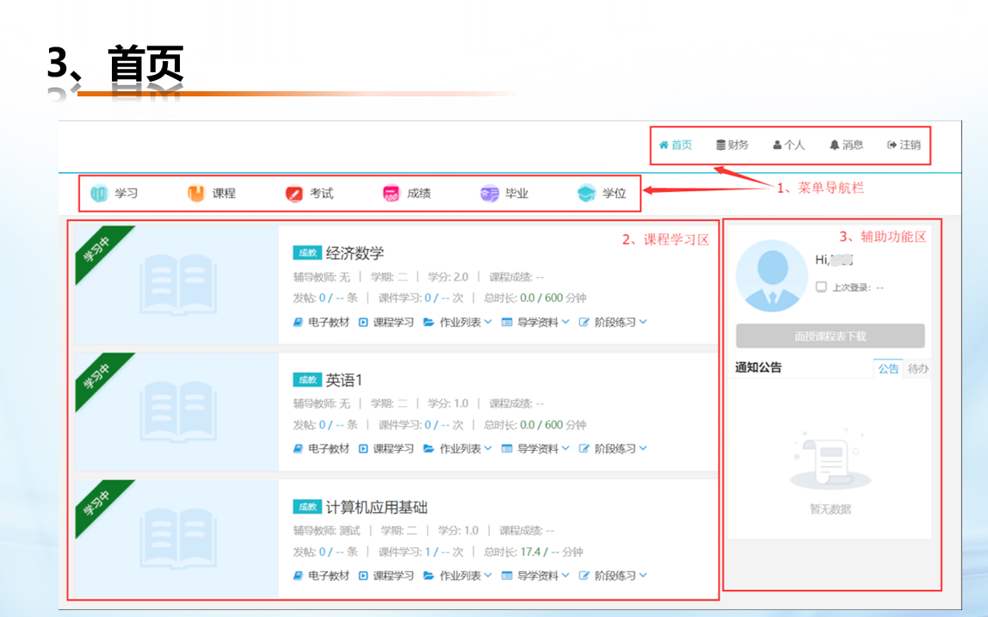This screenshot has height=617, width=988.
Task: Open 课程学习 link for 英语1
Action: 386,448
